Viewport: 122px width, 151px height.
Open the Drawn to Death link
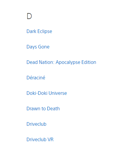click(x=43, y=108)
